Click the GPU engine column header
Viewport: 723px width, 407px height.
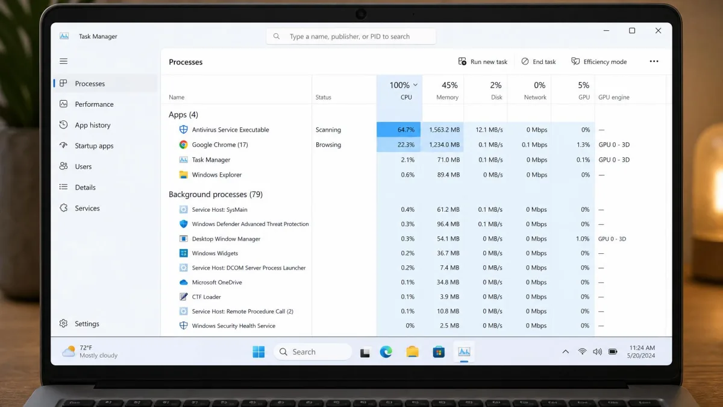click(613, 97)
